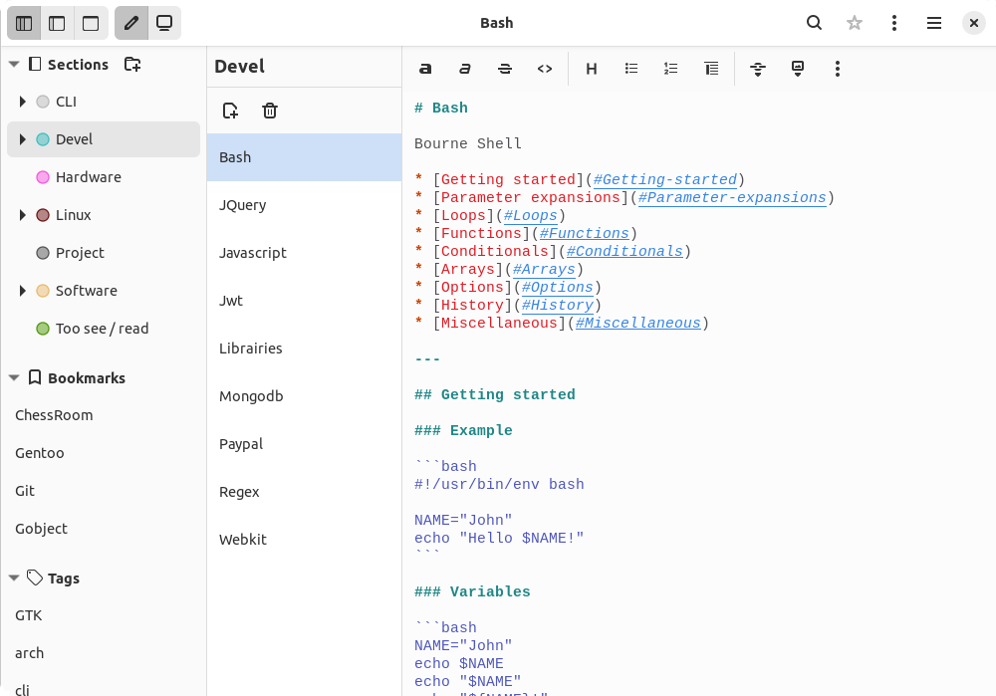
Task: Follow the #Parameter-expansions anchor link
Action: tap(732, 197)
